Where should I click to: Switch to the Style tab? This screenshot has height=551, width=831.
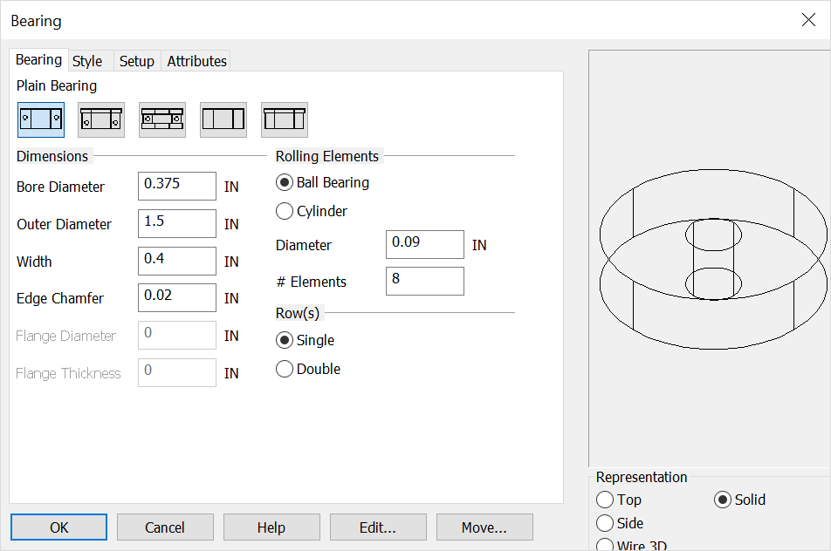(88, 60)
